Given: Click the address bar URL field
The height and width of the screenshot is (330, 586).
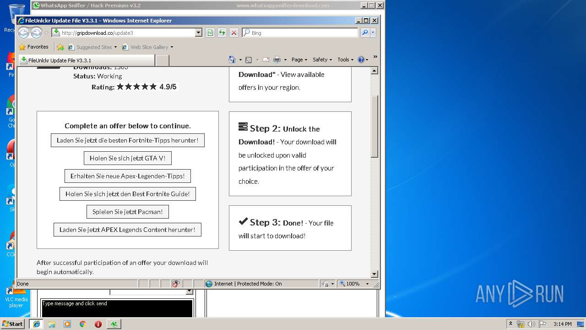Looking at the screenshot, I should 123,33.
